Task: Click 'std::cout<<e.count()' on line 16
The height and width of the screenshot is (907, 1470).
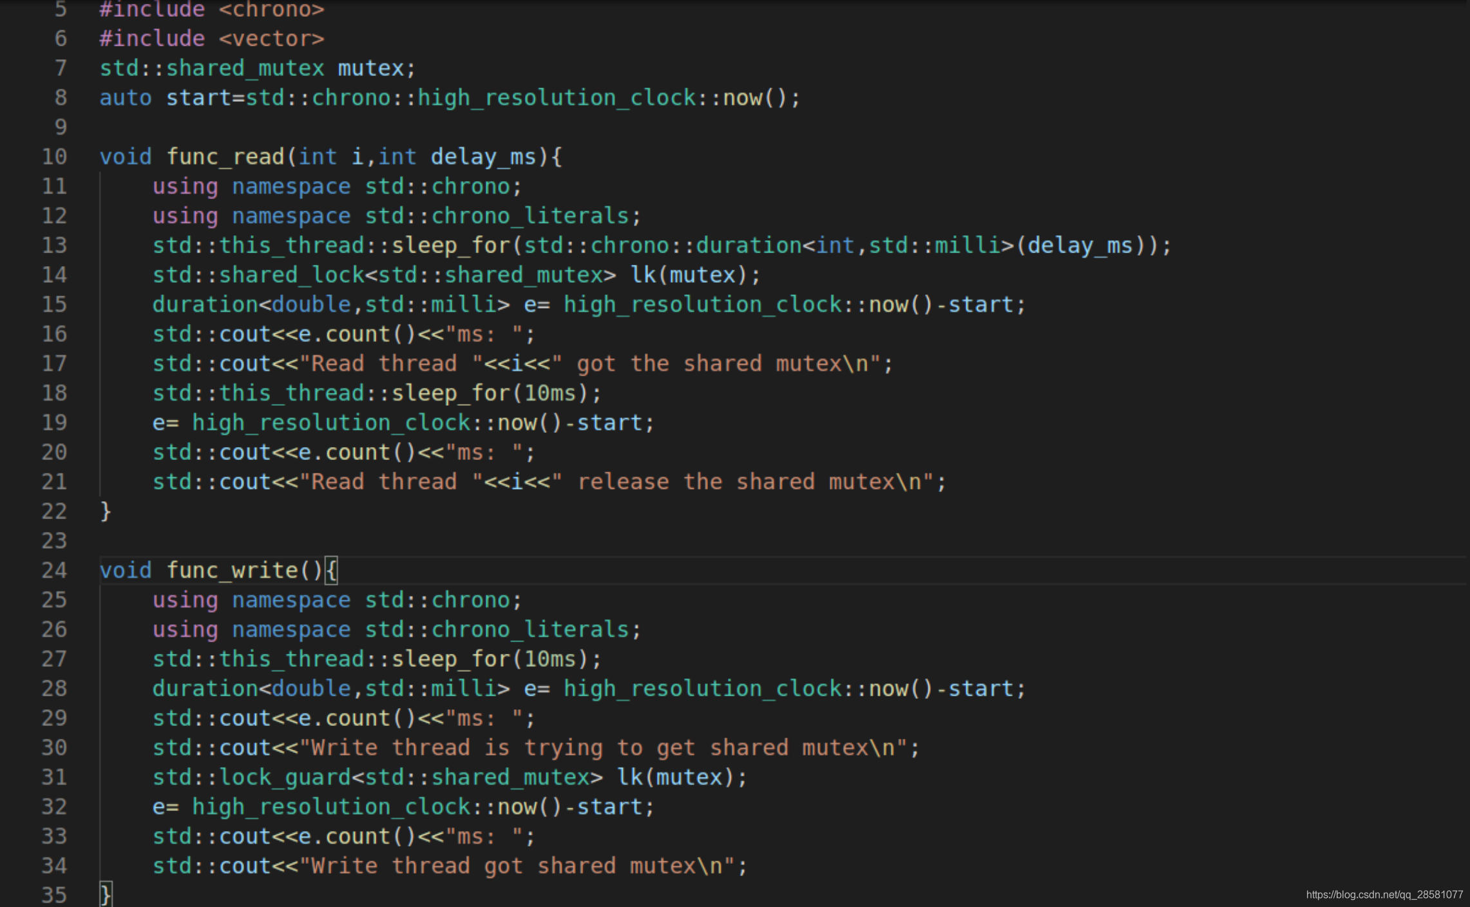Action: tap(284, 334)
